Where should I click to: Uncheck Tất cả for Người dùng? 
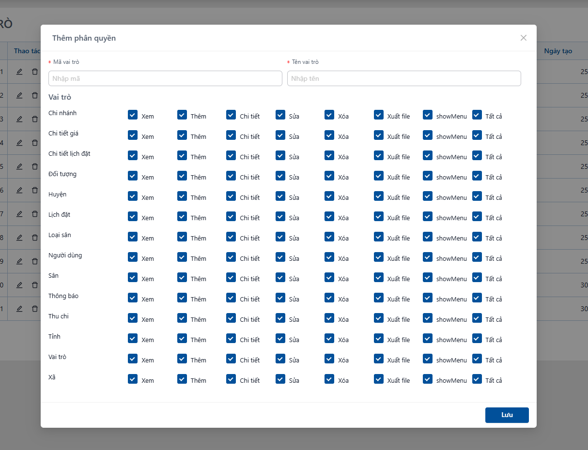477,257
